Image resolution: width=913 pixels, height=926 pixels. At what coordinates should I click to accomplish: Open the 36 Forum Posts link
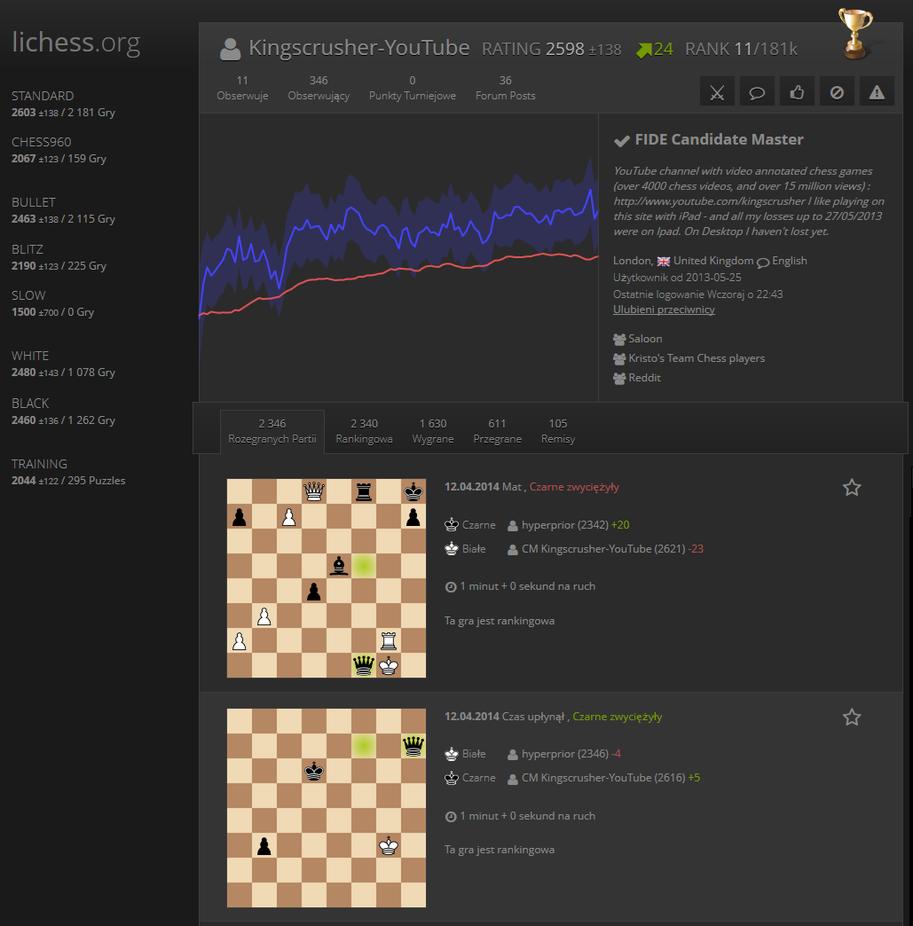coord(505,88)
